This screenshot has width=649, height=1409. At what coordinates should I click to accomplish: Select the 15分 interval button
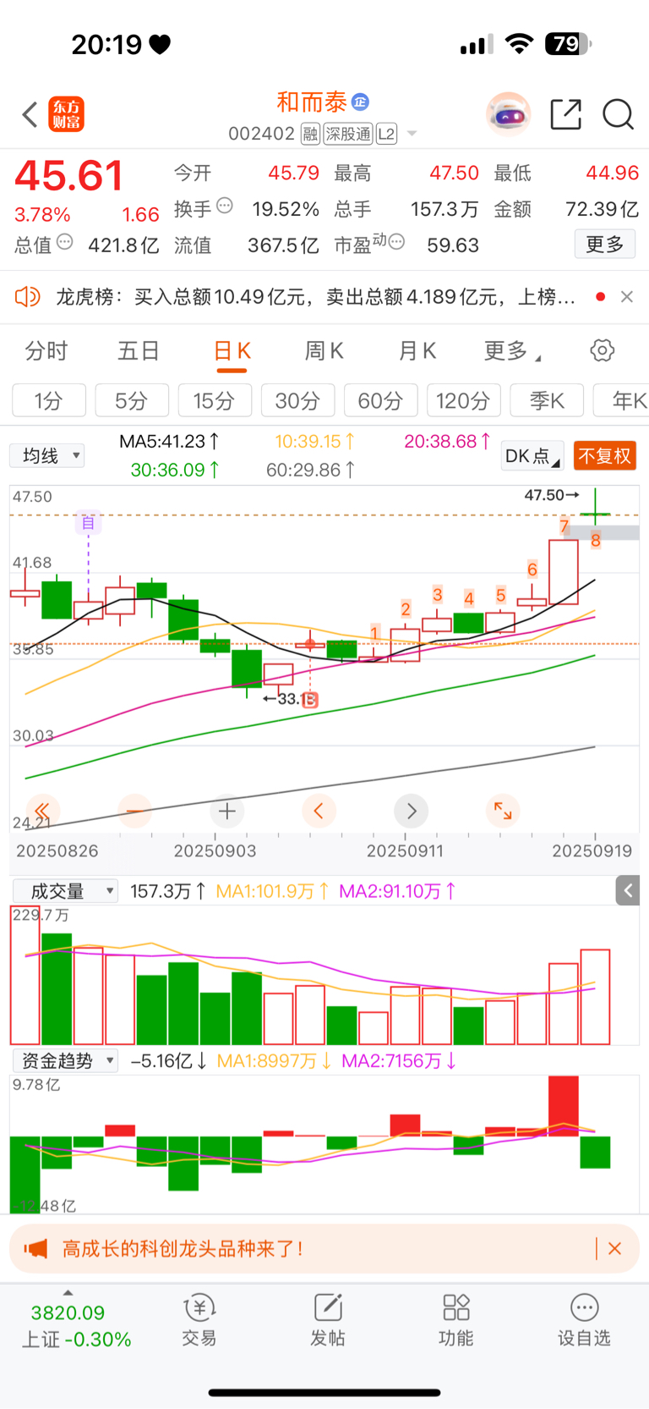tap(215, 400)
